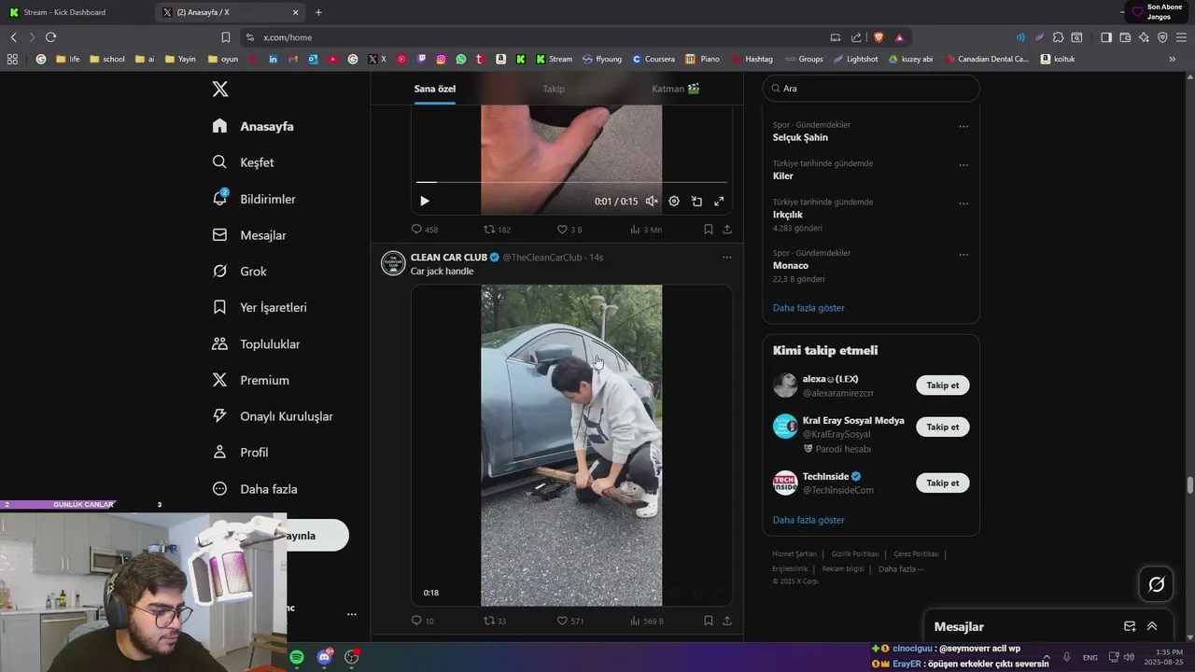Open floating Grok button
Screen dimensions: 1195x672
(x=1157, y=584)
